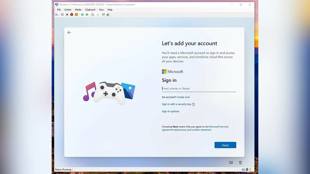Turn off the VM with the black square icon
This screenshot has height=174, width=310.
point(67,14)
